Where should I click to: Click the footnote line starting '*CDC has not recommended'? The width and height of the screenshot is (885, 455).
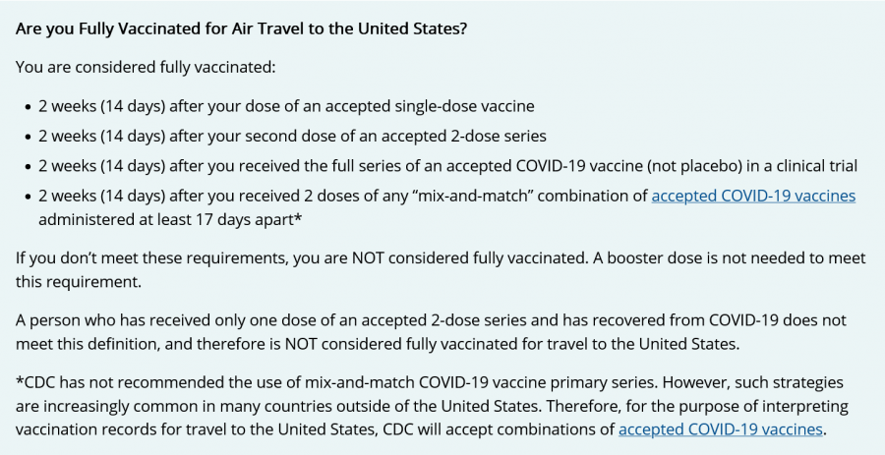tap(429, 382)
